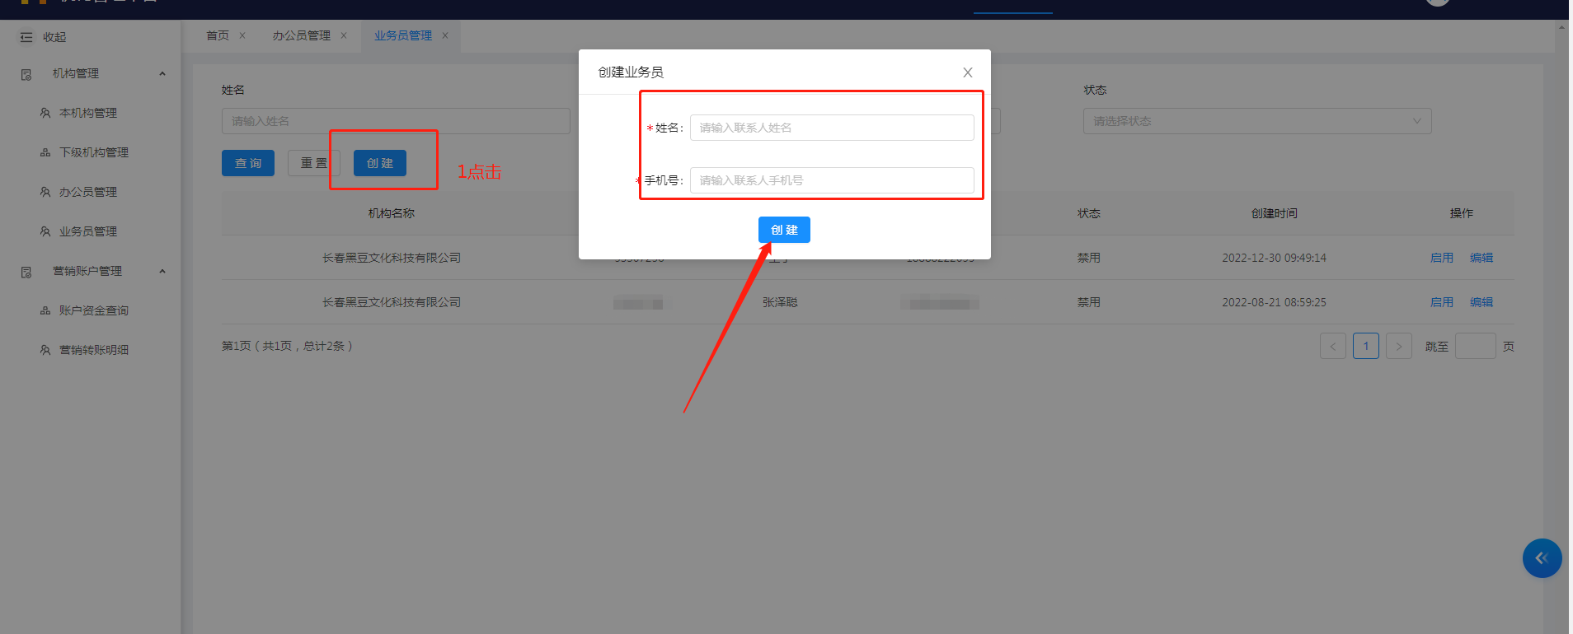This screenshot has height=634, width=1573.
Task: Click the 第1页（共1页，总计2条） summary text
Action: [x=288, y=346]
